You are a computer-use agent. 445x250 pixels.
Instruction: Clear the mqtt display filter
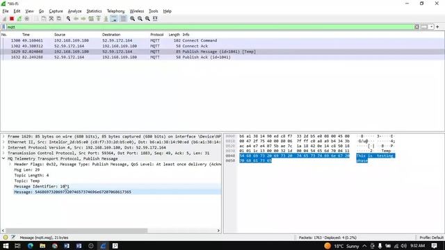coord(416,27)
